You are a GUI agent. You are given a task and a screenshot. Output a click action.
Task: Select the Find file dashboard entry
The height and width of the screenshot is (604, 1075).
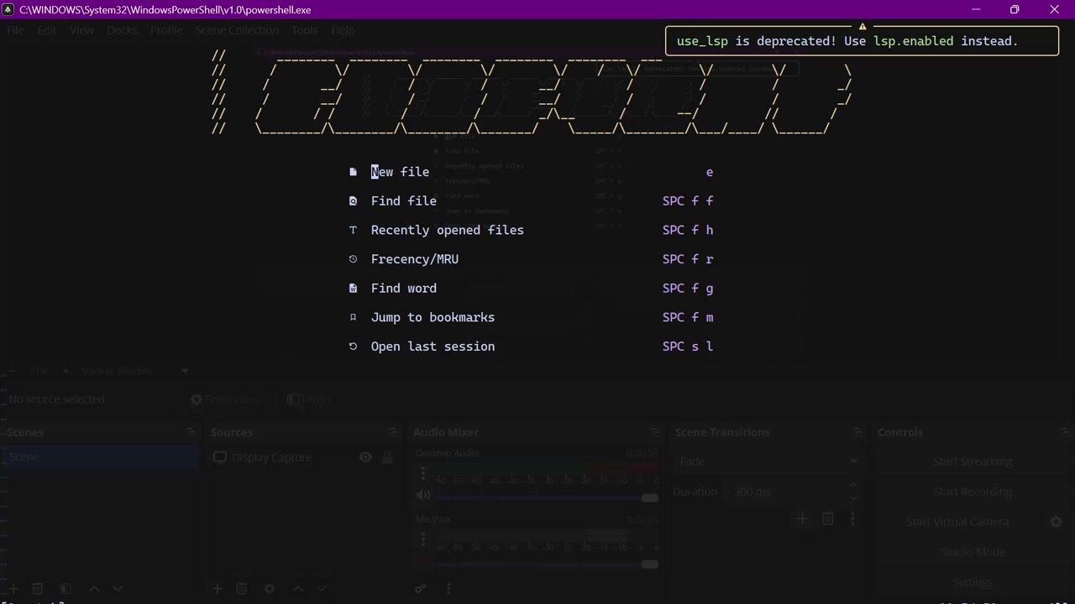(x=403, y=201)
